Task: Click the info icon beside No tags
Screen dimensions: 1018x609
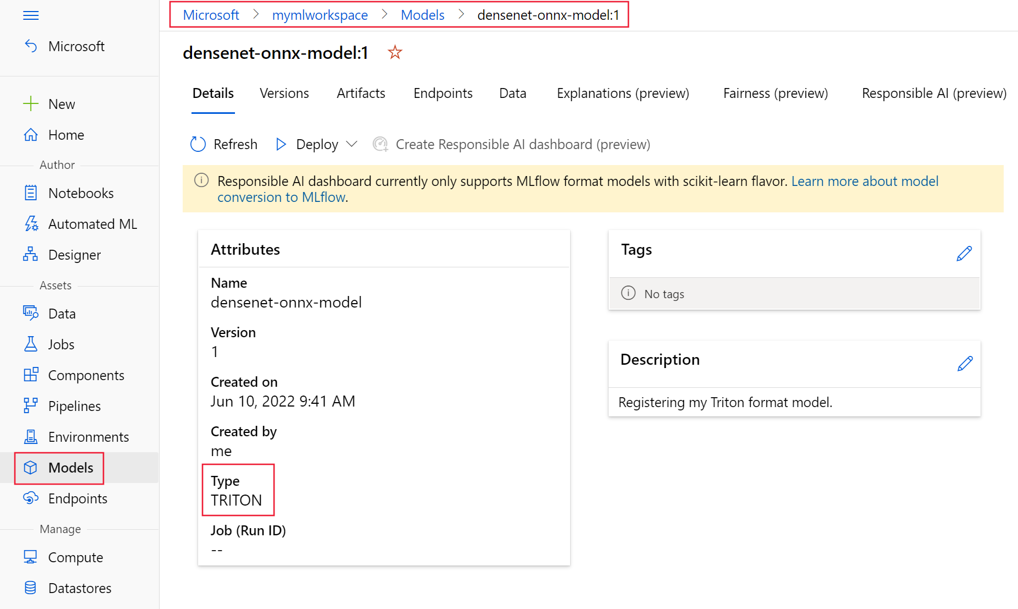Action: point(628,293)
